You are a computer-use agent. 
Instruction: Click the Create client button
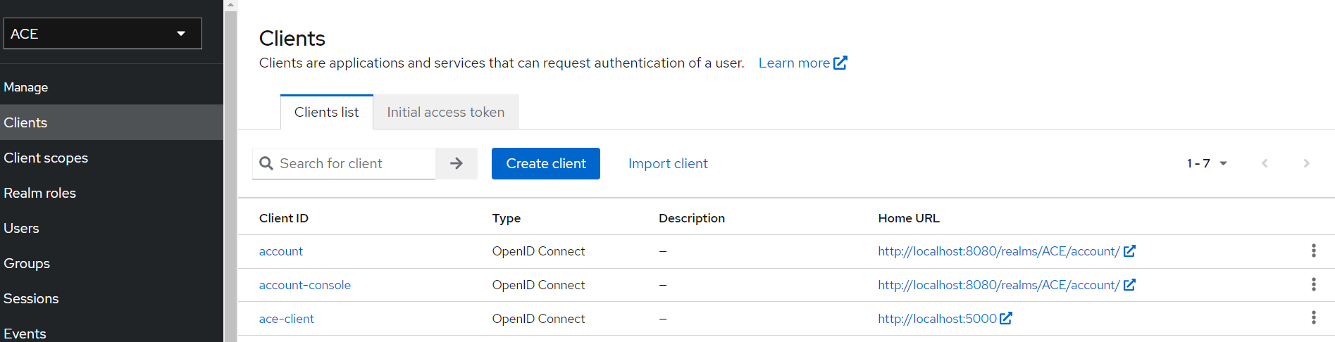545,163
